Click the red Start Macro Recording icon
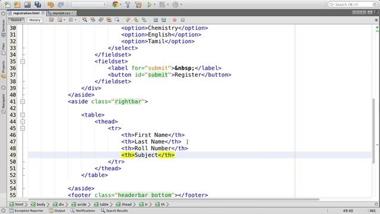This screenshot has height=214, width=380. [x=175, y=20]
